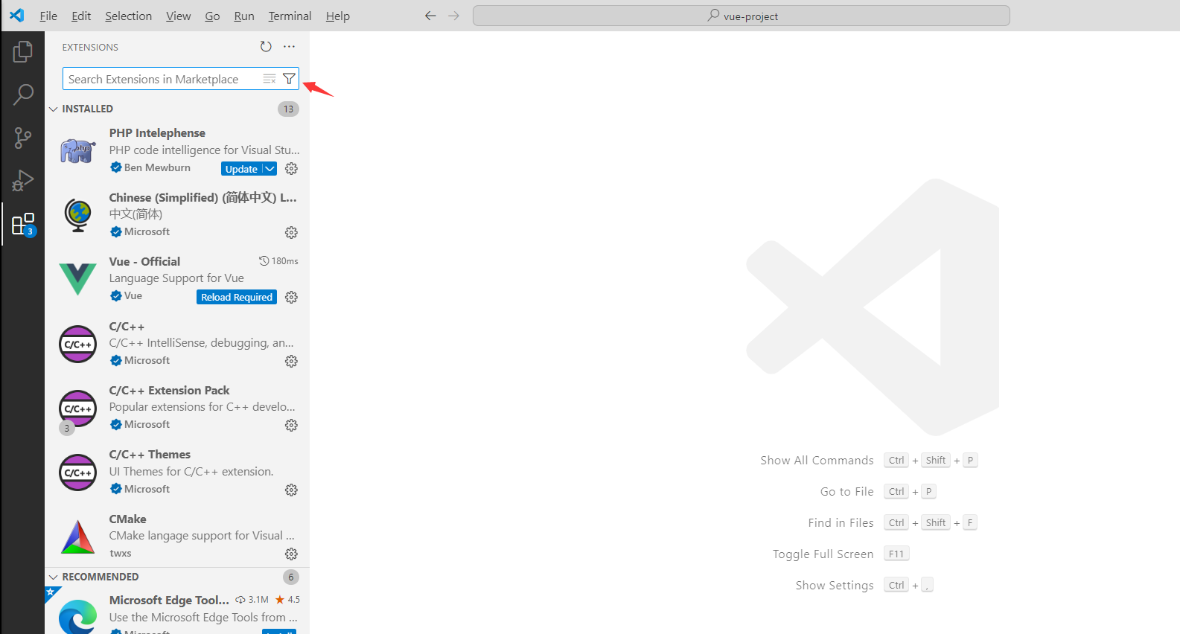Click the F11 key hint

[x=896, y=554]
